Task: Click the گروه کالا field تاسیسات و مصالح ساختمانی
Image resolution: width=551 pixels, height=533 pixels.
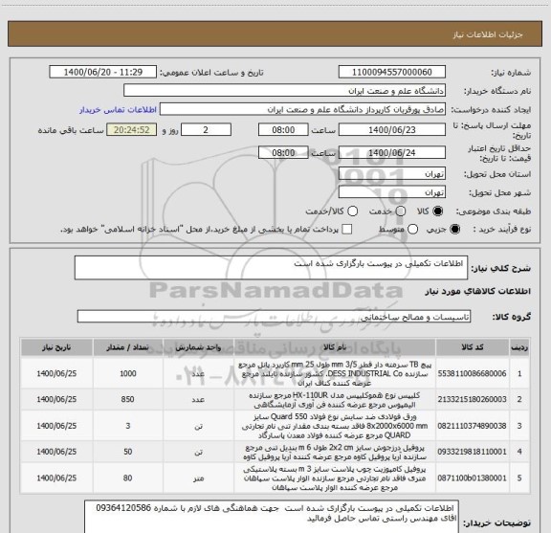Action: click(x=274, y=317)
